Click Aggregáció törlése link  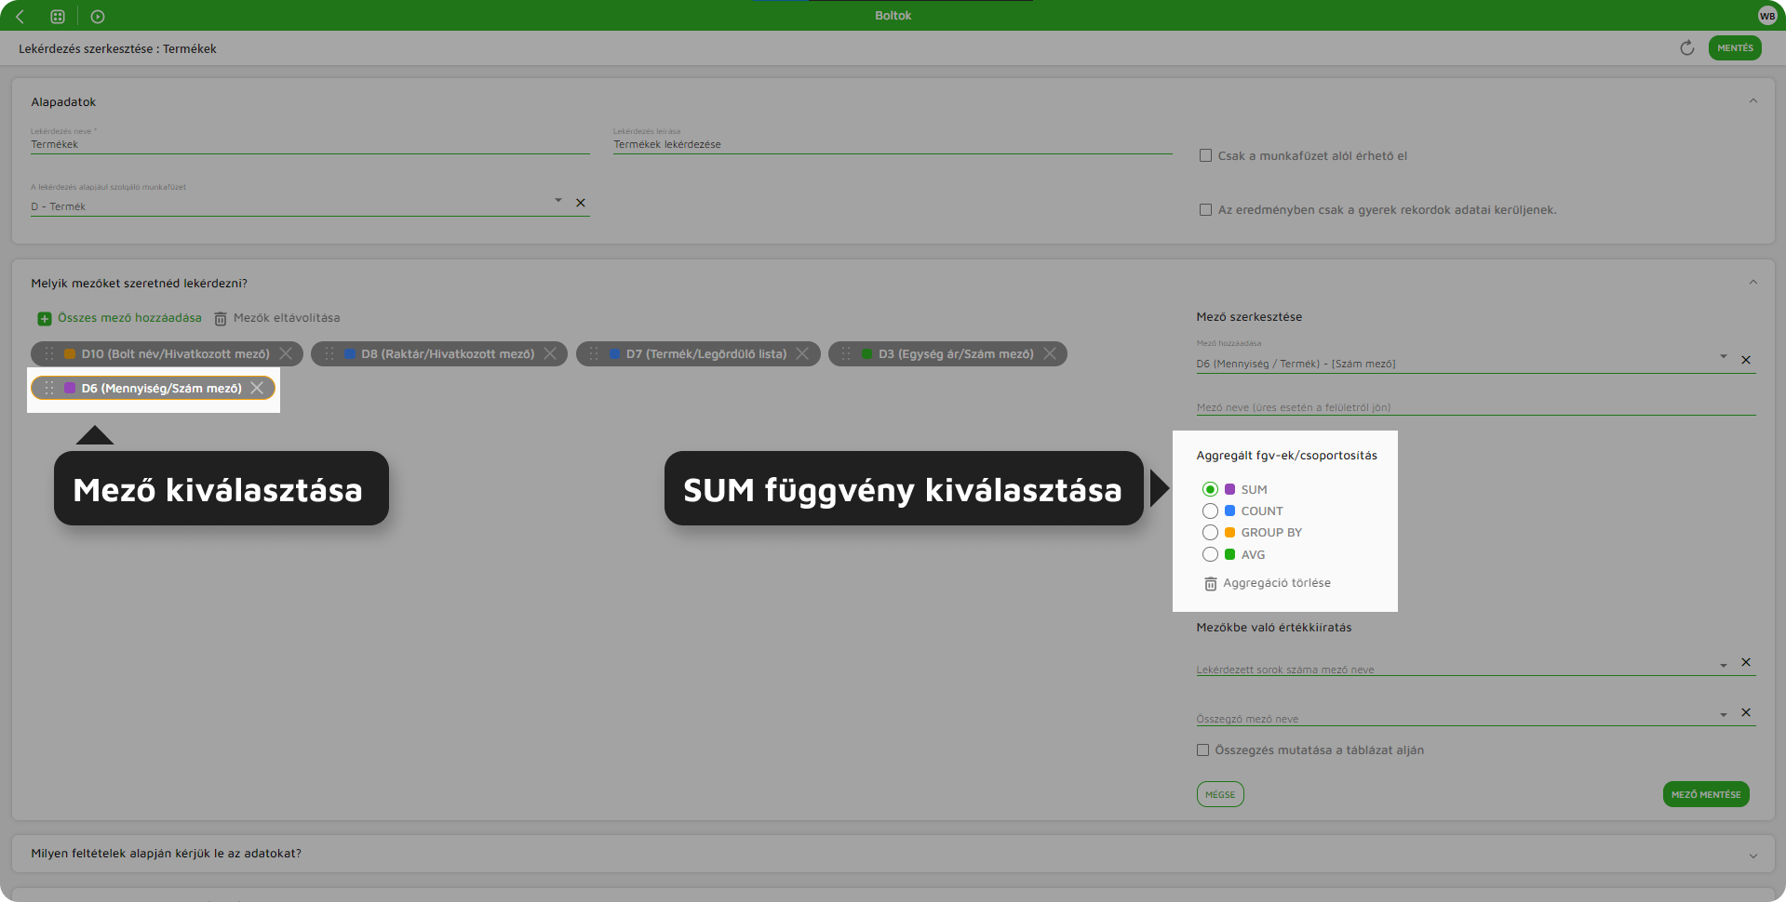coord(1277,583)
